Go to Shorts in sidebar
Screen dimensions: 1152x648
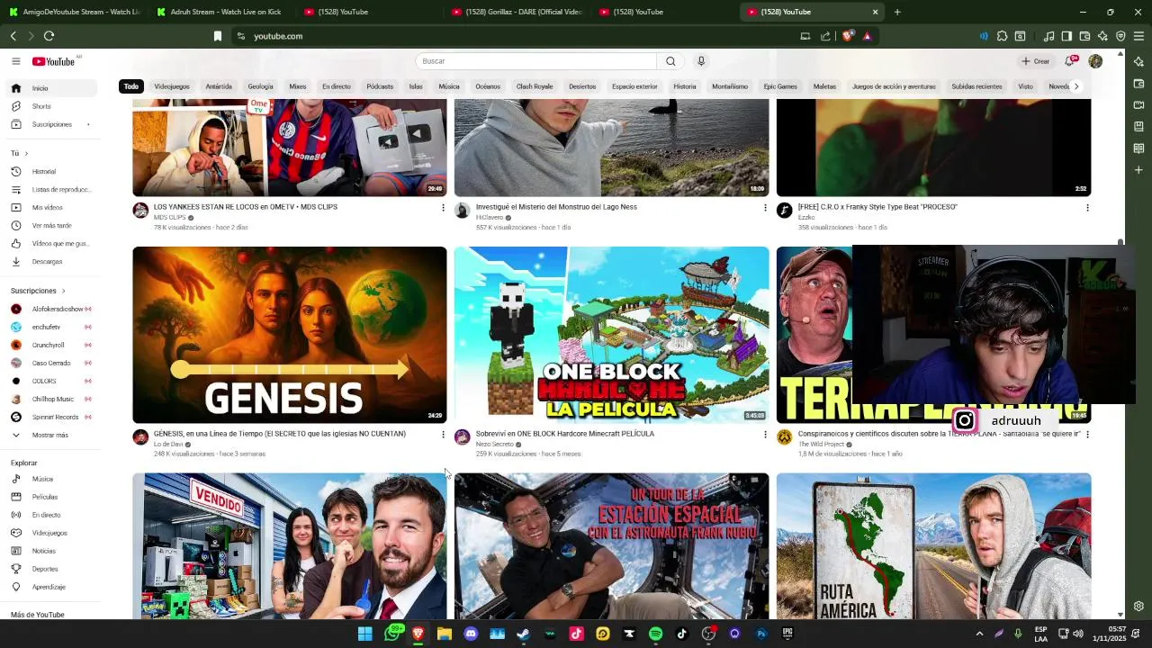(52, 106)
